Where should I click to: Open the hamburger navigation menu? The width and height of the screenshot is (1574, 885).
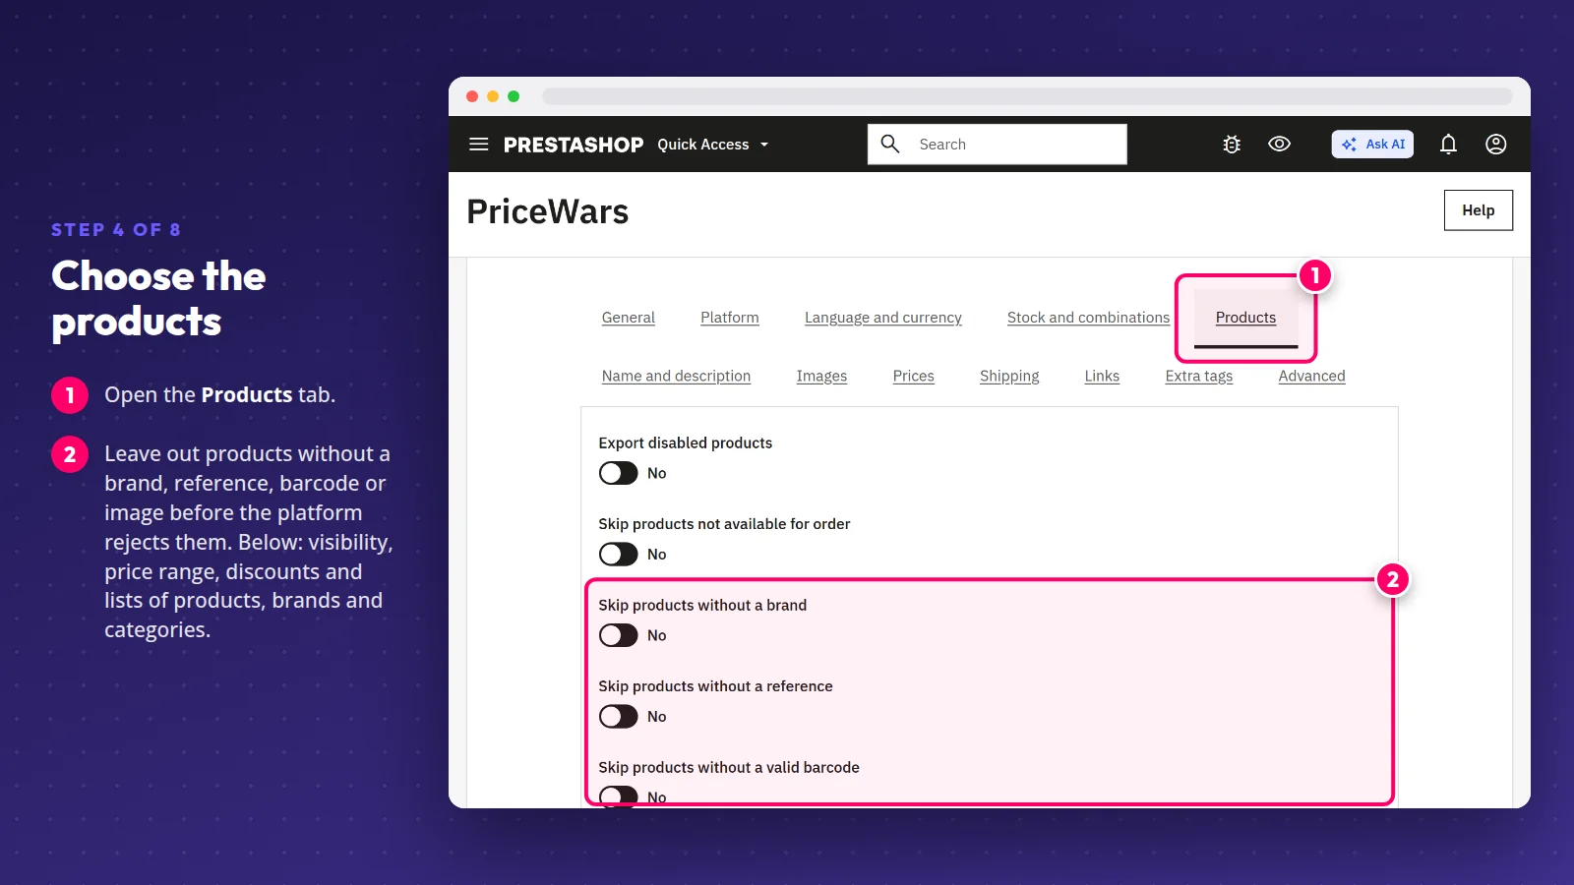(x=479, y=145)
